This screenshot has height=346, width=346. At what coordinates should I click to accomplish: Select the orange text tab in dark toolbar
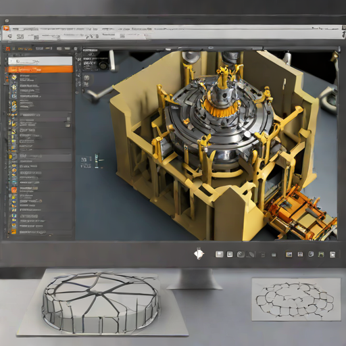pos(25,49)
